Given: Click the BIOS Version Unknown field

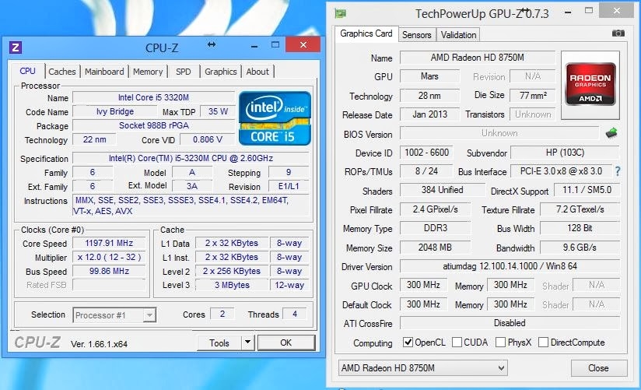Looking at the screenshot, I should pos(499,133).
